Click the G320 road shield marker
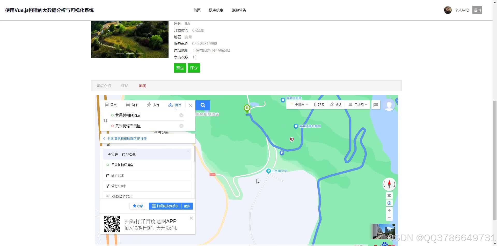The image size is (497, 246). click(213, 175)
